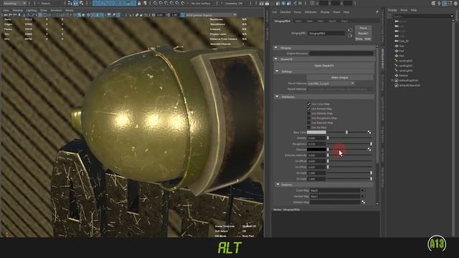Toggle Use Color Map checkbox
The width and height of the screenshot is (459, 258).
pyautogui.click(x=308, y=104)
